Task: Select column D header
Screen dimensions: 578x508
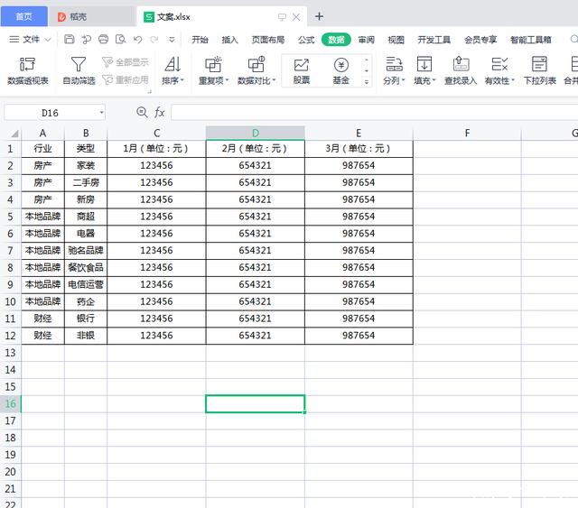Action: pyautogui.click(x=255, y=133)
